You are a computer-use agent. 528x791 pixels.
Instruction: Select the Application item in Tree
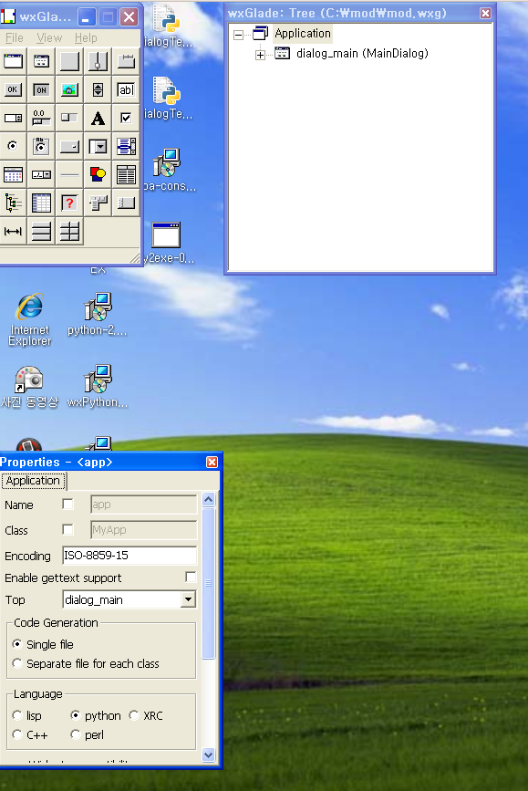(x=303, y=34)
